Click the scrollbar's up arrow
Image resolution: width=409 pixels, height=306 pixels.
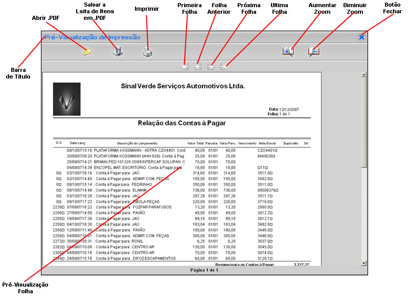(364, 75)
